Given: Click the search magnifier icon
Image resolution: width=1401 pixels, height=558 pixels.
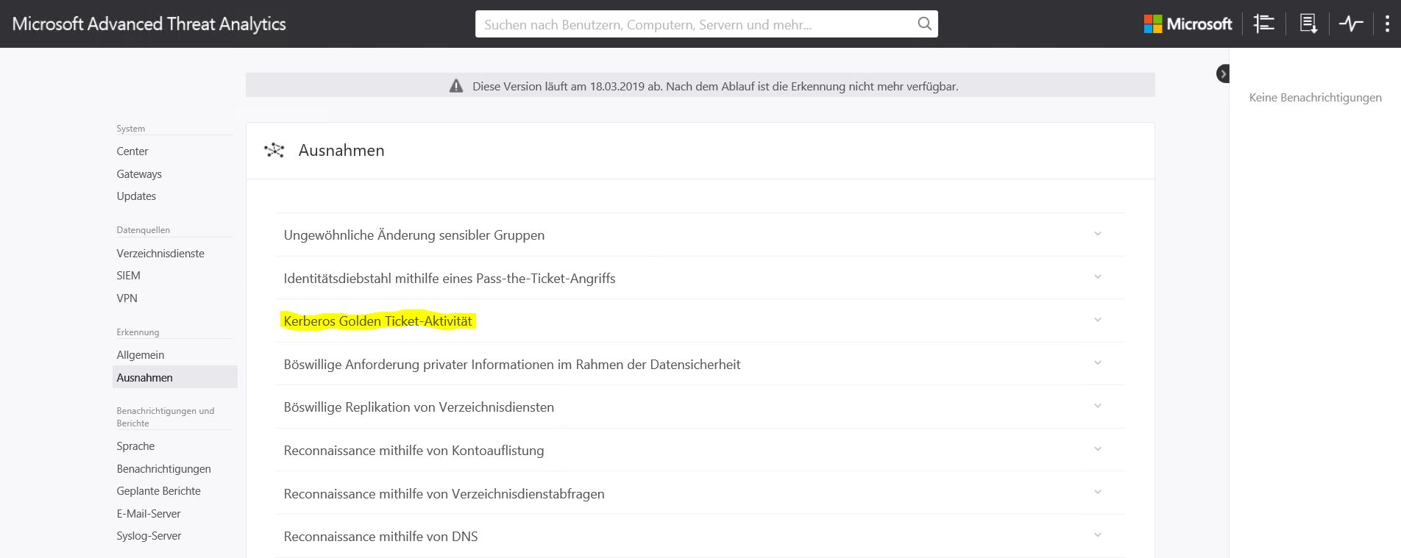Looking at the screenshot, I should (924, 24).
